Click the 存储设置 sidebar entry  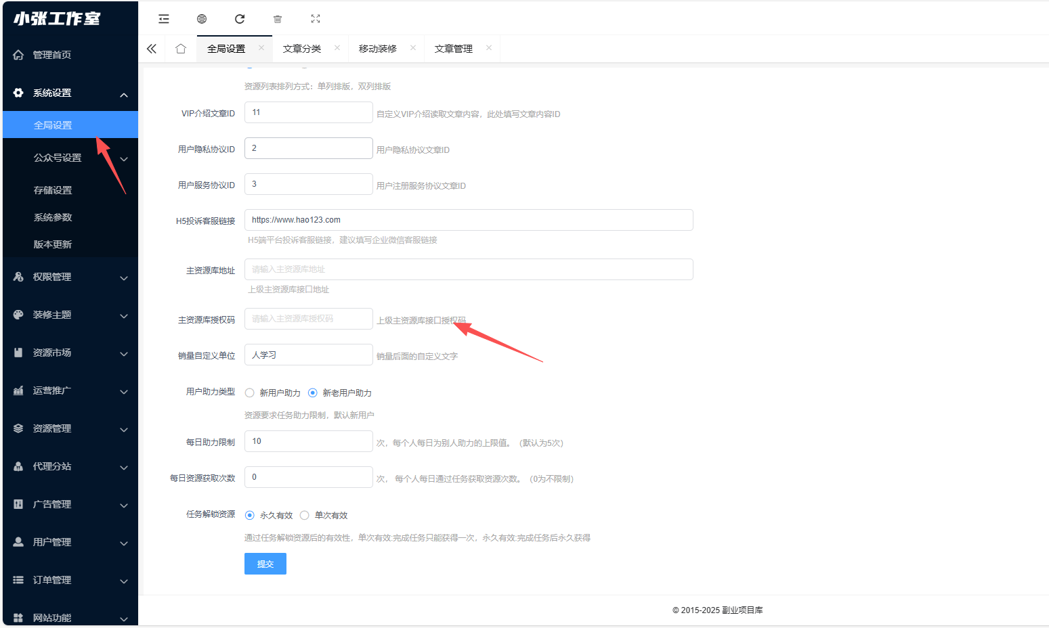53,189
